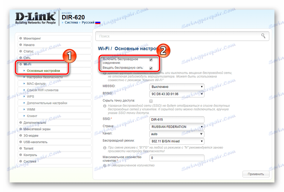Toggle Включить беспроводное соединение checkbox
This screenshot has height=192, width=284.
(x=151, y=60)
